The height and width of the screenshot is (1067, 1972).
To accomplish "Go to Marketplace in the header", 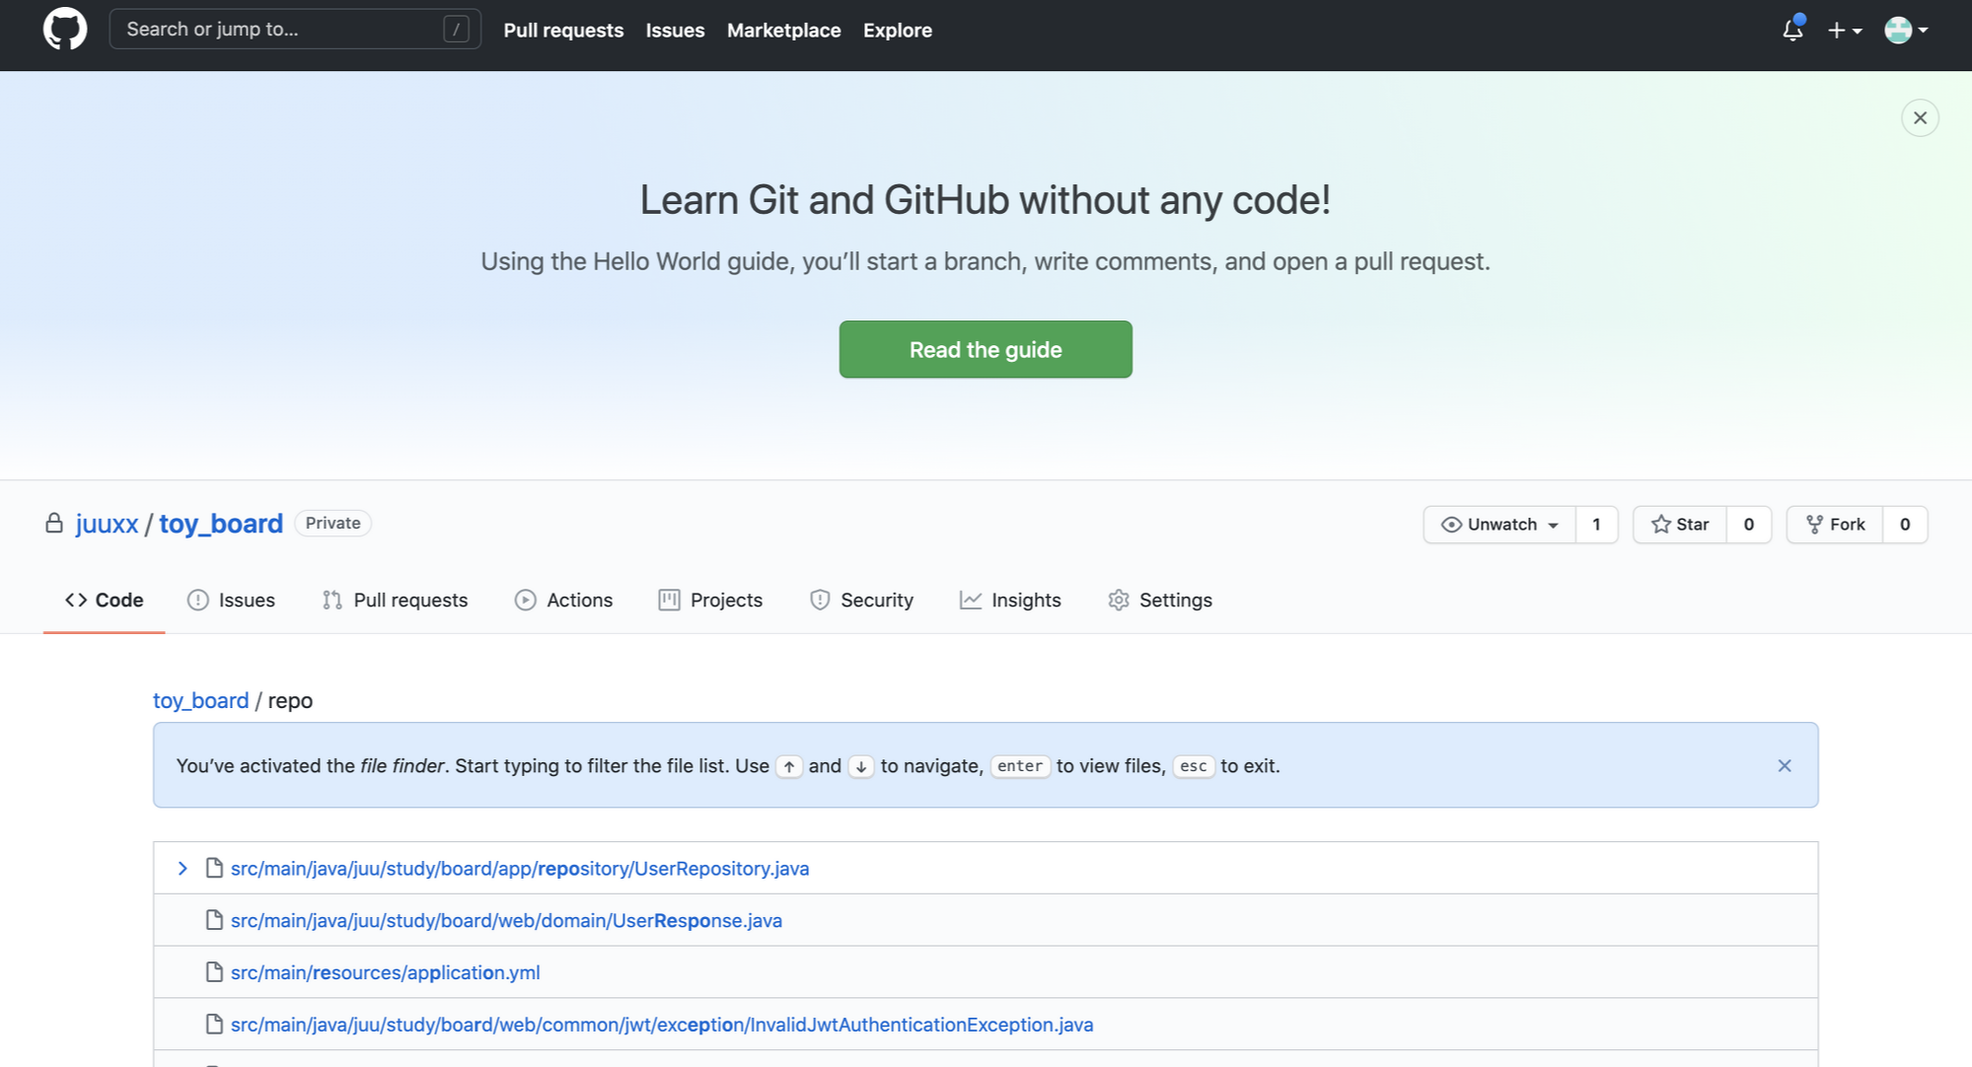I will [x=783, y=31].
